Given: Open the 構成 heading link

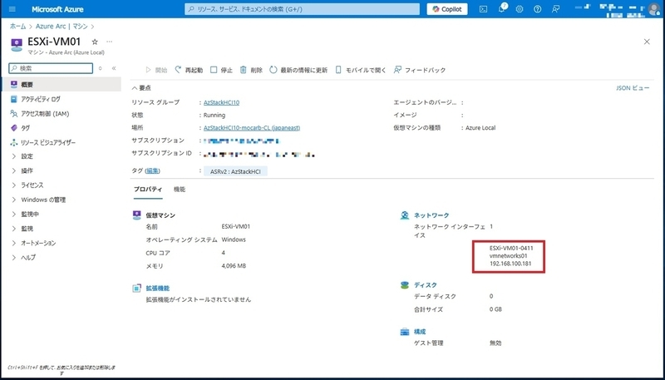Looking at the screenshot, I should (420, 331).
